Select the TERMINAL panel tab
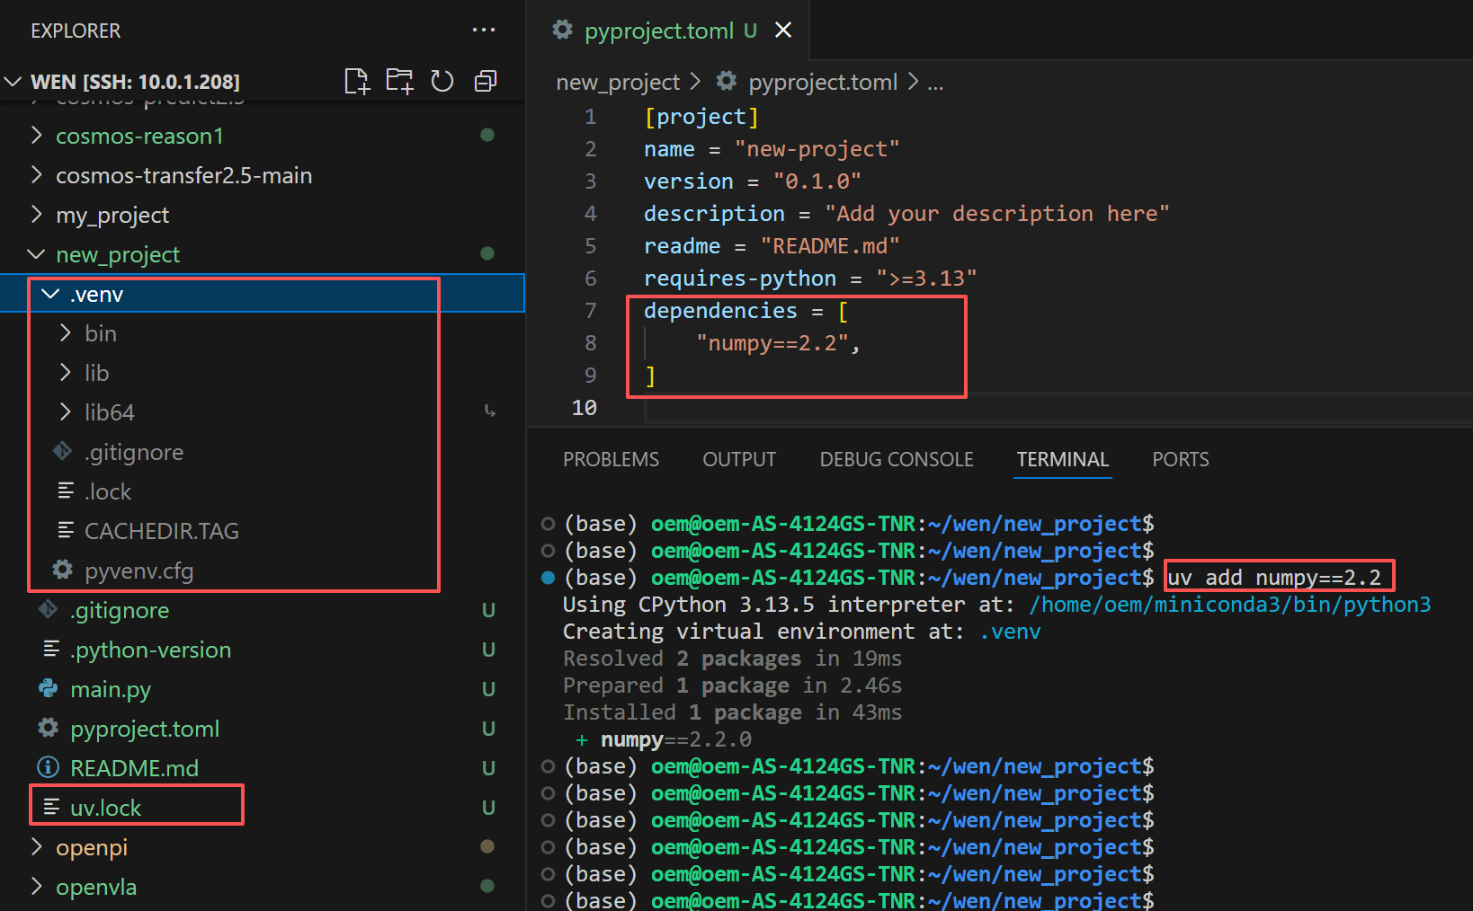Screen dimensions: 1473x911 [1062, 459]
